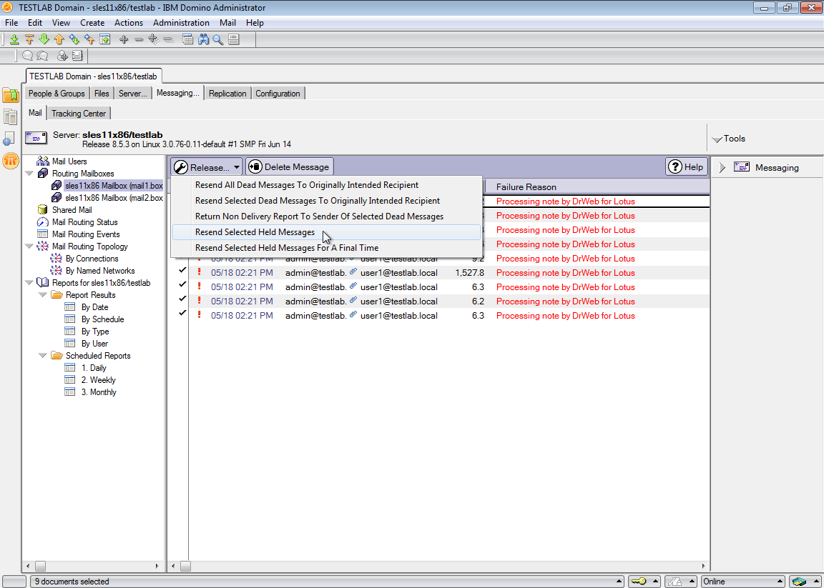The image size is (824, 588).
Task: Switch to the Replication tab
Action: [x=227, y=94]
